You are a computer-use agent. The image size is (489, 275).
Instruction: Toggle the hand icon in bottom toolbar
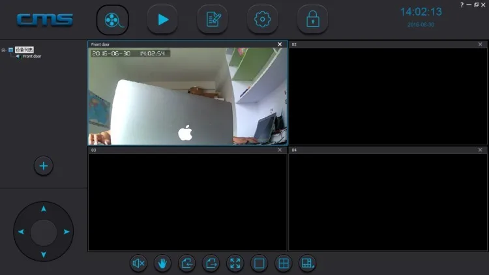click(x=162, y=263)
